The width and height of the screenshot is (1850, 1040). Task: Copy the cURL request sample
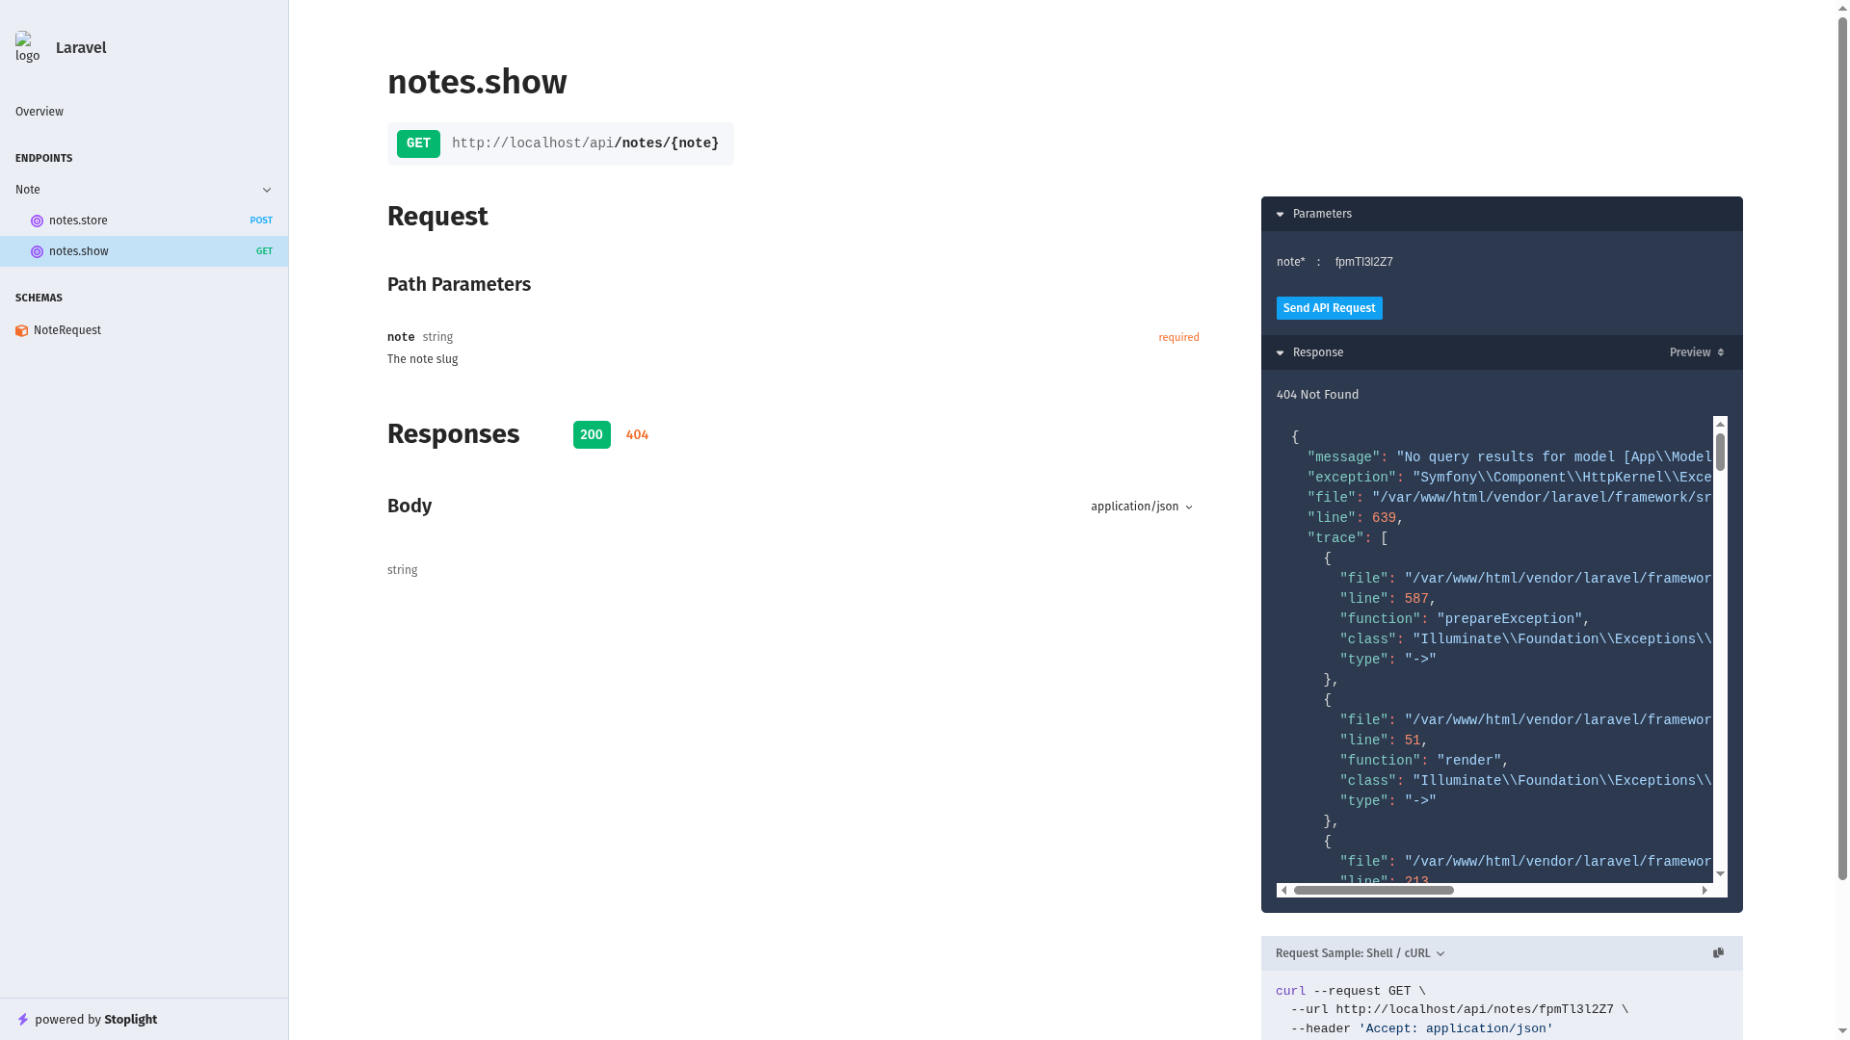point(1718,952)
